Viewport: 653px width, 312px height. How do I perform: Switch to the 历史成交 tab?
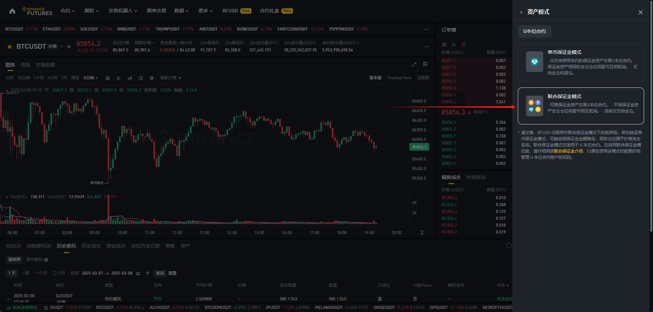pyautogui.click(x=91, y=246)
